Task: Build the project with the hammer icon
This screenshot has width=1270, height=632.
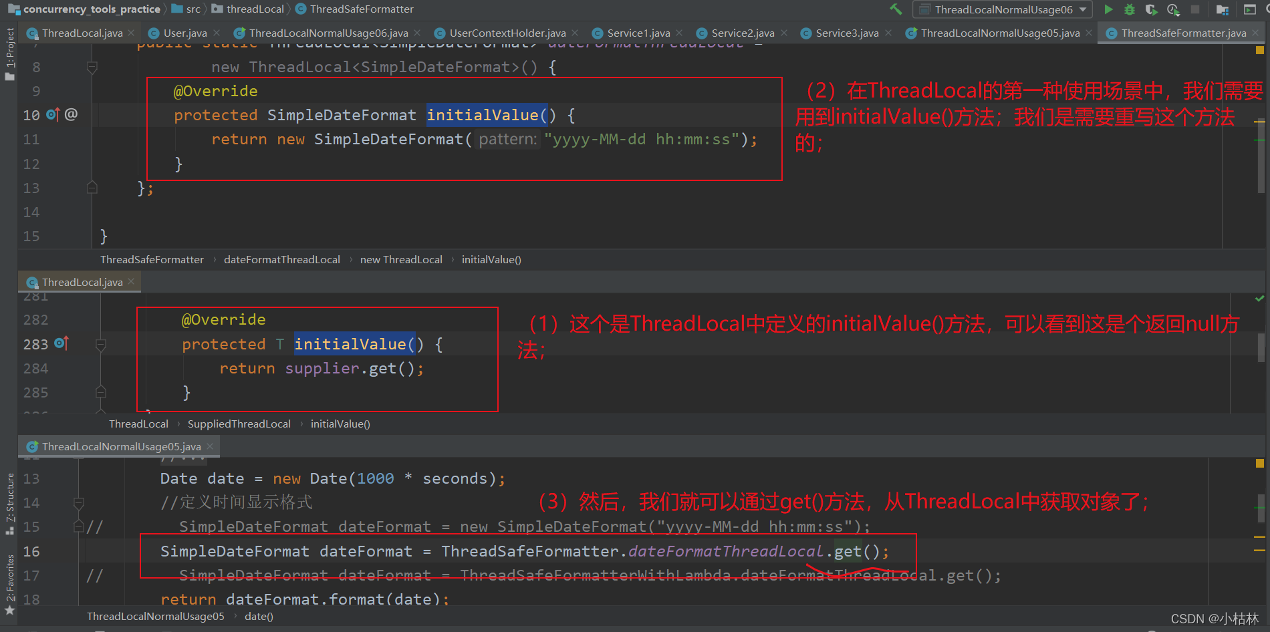Action: [x=896, y=9]
